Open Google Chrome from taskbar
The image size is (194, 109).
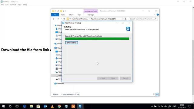(59, 106)
